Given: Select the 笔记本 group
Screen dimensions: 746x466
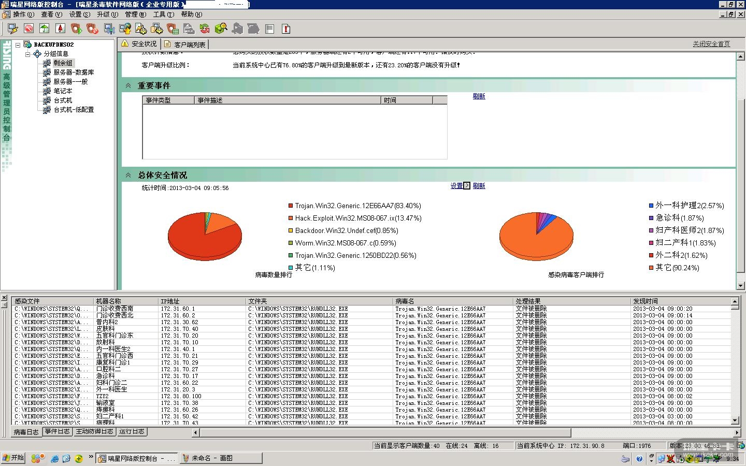Looking at the screenshot, I should coord(63,91).
